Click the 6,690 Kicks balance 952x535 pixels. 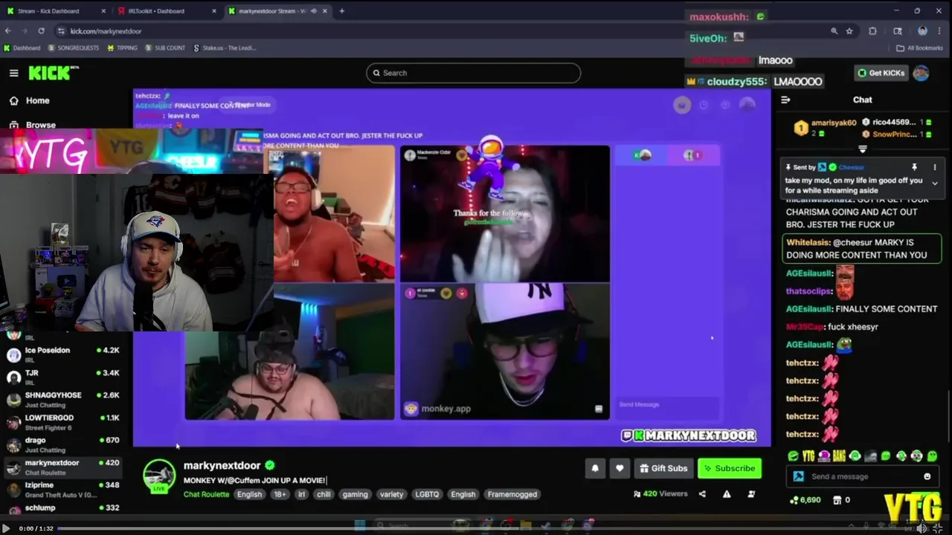coord(805,500)
